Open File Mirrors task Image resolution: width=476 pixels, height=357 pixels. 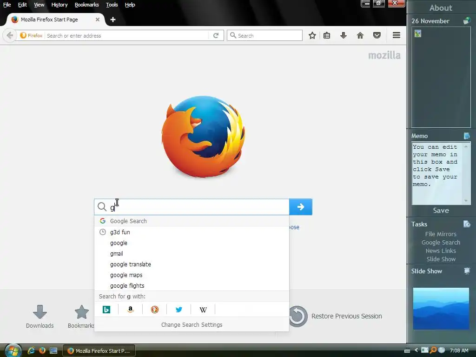441,234
